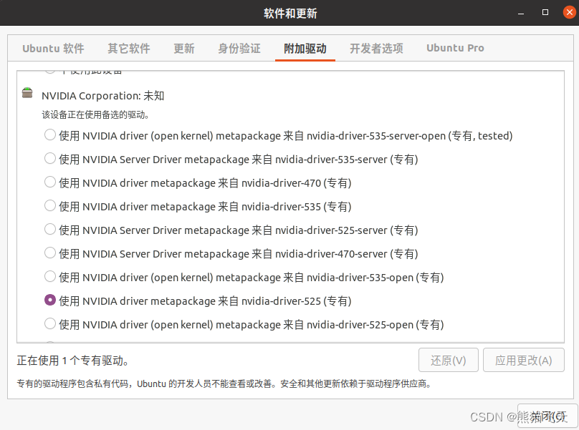Image resolution: width=579 pixels, height=430 pixels.
Task: Go to the 更新 tab
Action: point(184,49)
